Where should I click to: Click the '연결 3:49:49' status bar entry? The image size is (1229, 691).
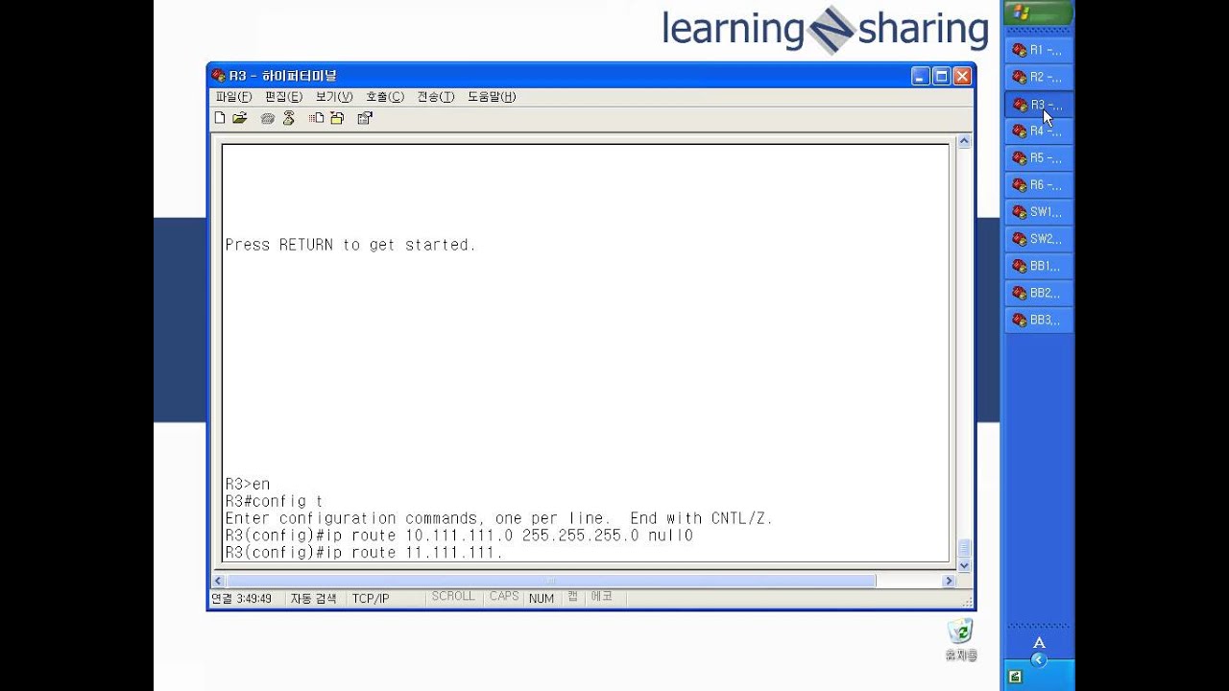pyautogui.click(x=242, y=599)
